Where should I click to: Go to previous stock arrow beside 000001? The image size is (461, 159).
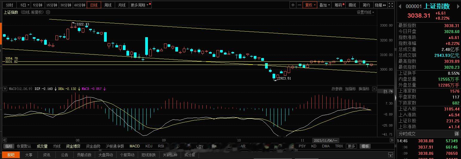click(x=400, y=6)
